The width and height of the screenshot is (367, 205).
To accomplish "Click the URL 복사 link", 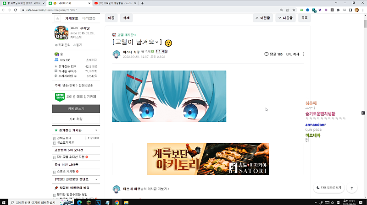I will click(293, 54).
